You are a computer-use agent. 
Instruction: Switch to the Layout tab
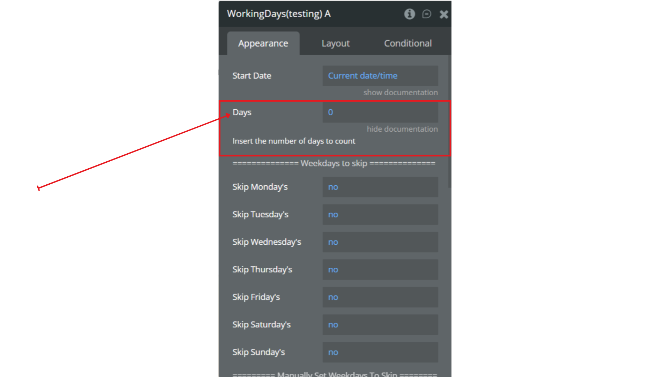(335, 43)
